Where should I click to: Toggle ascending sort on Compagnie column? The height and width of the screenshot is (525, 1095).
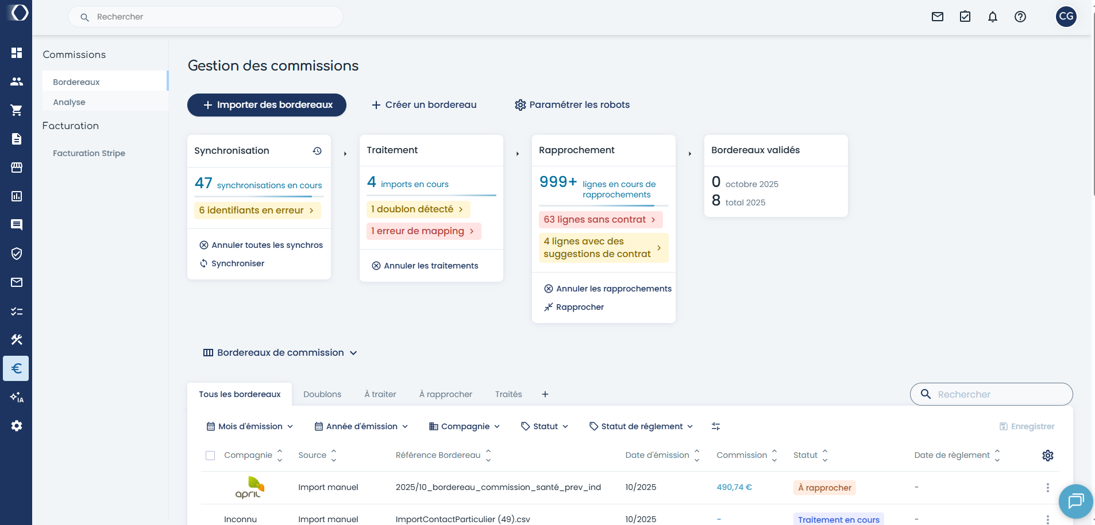[x=280, y=451]
